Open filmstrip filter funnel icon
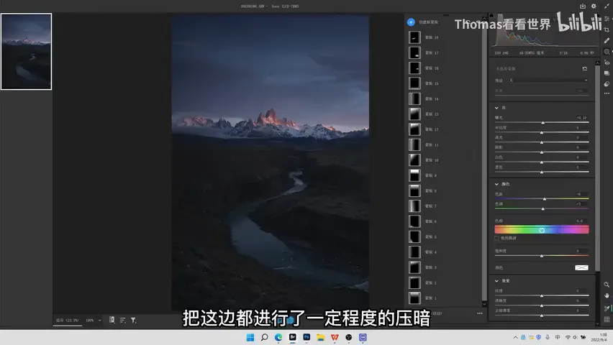This screenshot has height=345, width=613. point(133,320)
